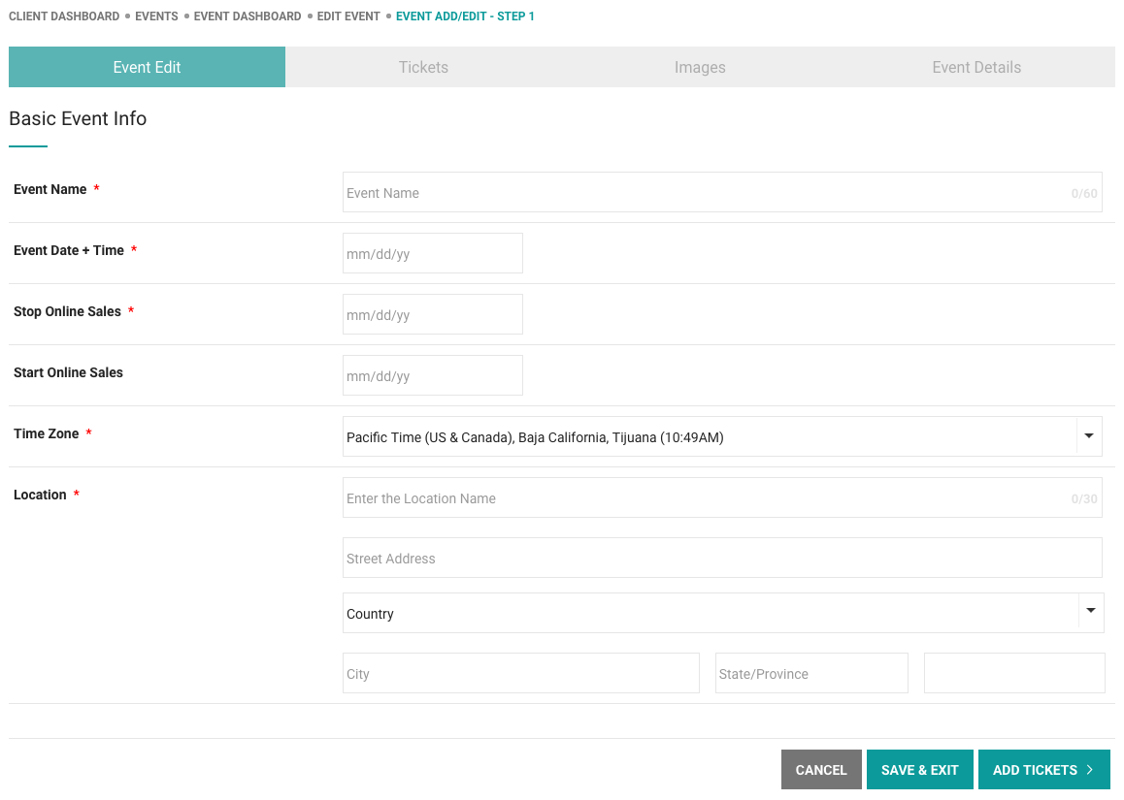Click the Time Zone dropdown arrow
The height and width of the screenshot is (800, 1124).
pos(1089,436)
